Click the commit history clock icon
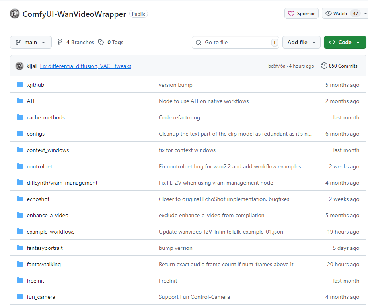This screenshot has width=368, height=306. [x=324, y=66]
